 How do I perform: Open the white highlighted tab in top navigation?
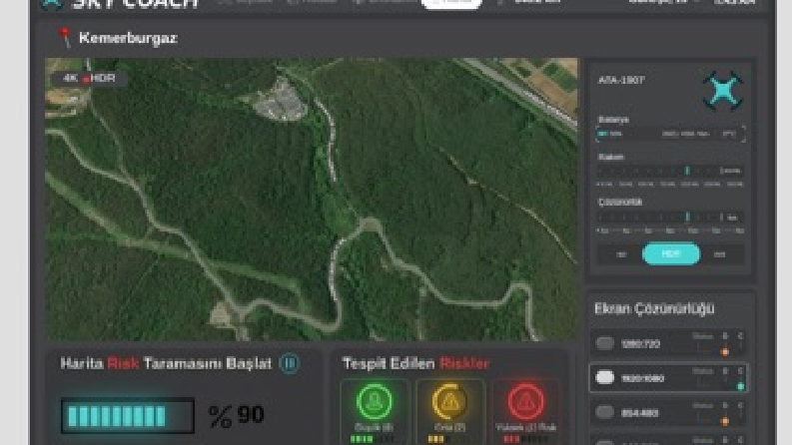(451, 3)
